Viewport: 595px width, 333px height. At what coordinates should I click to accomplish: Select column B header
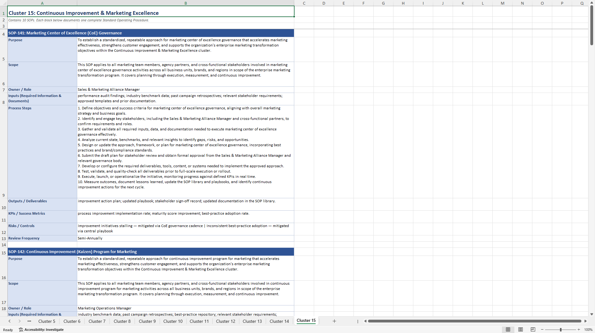click(x=185, y=3)
